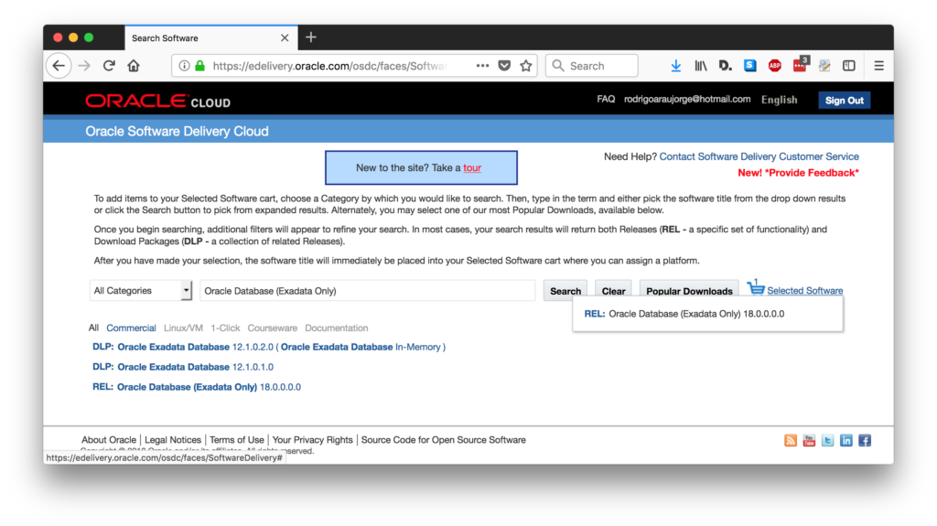Screen dimensions: 937x526
Task: Click account email rodrigoaraujorge@hotmail.com
Action: [687, 99]
